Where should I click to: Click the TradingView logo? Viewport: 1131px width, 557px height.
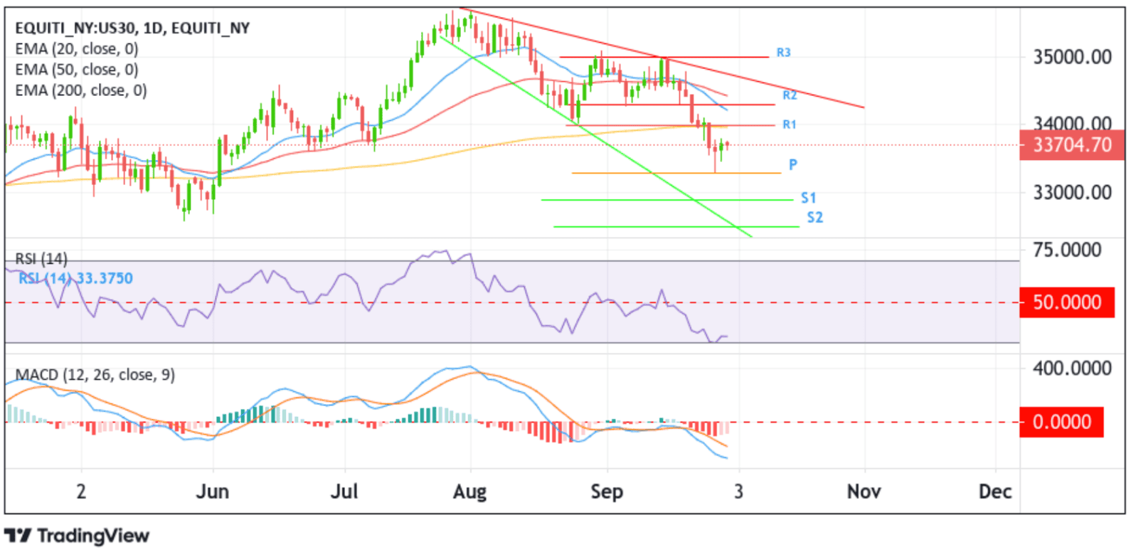[x=77, y=536]
